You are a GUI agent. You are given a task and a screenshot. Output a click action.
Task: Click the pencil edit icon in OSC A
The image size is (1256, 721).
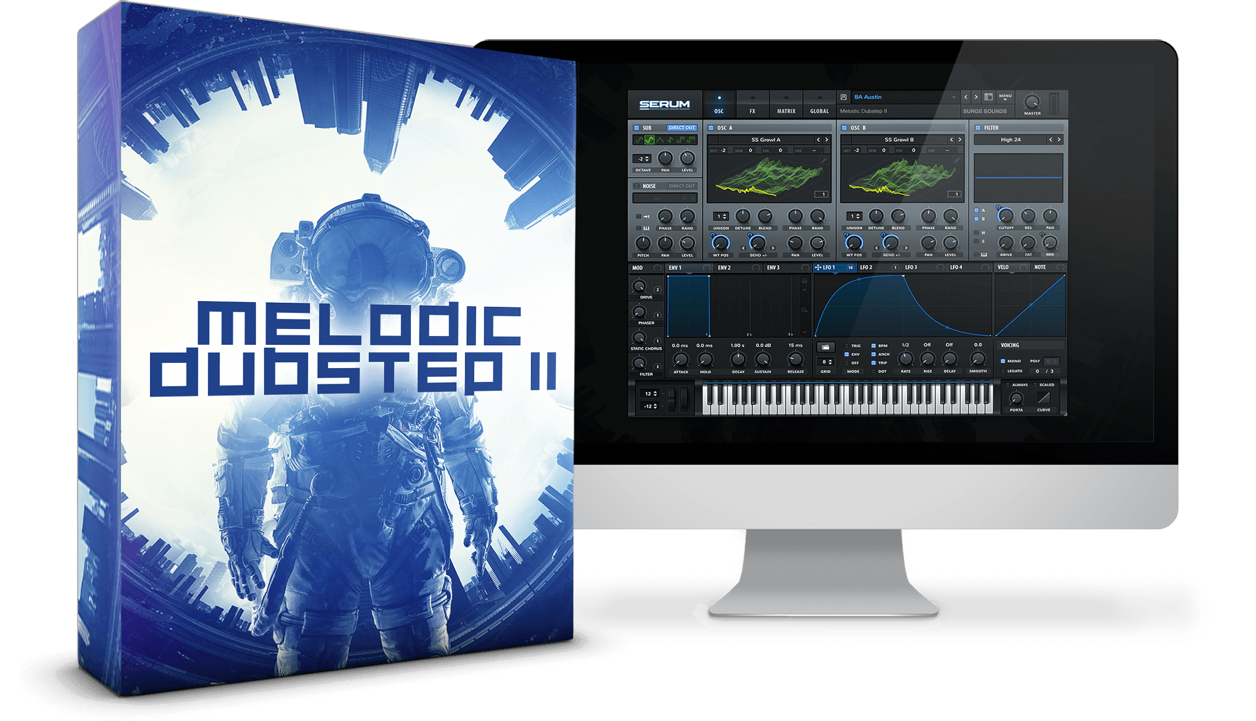pyautogui.click(x=824, y=159)
